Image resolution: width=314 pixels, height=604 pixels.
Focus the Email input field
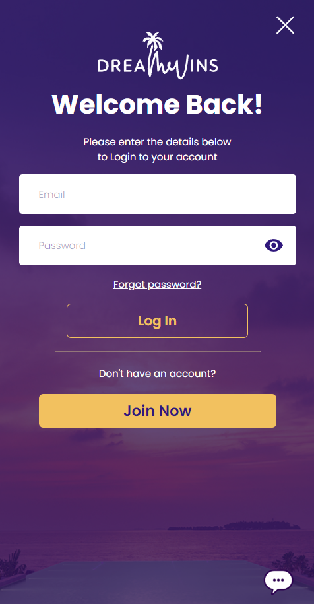click(x=158, y=194)
